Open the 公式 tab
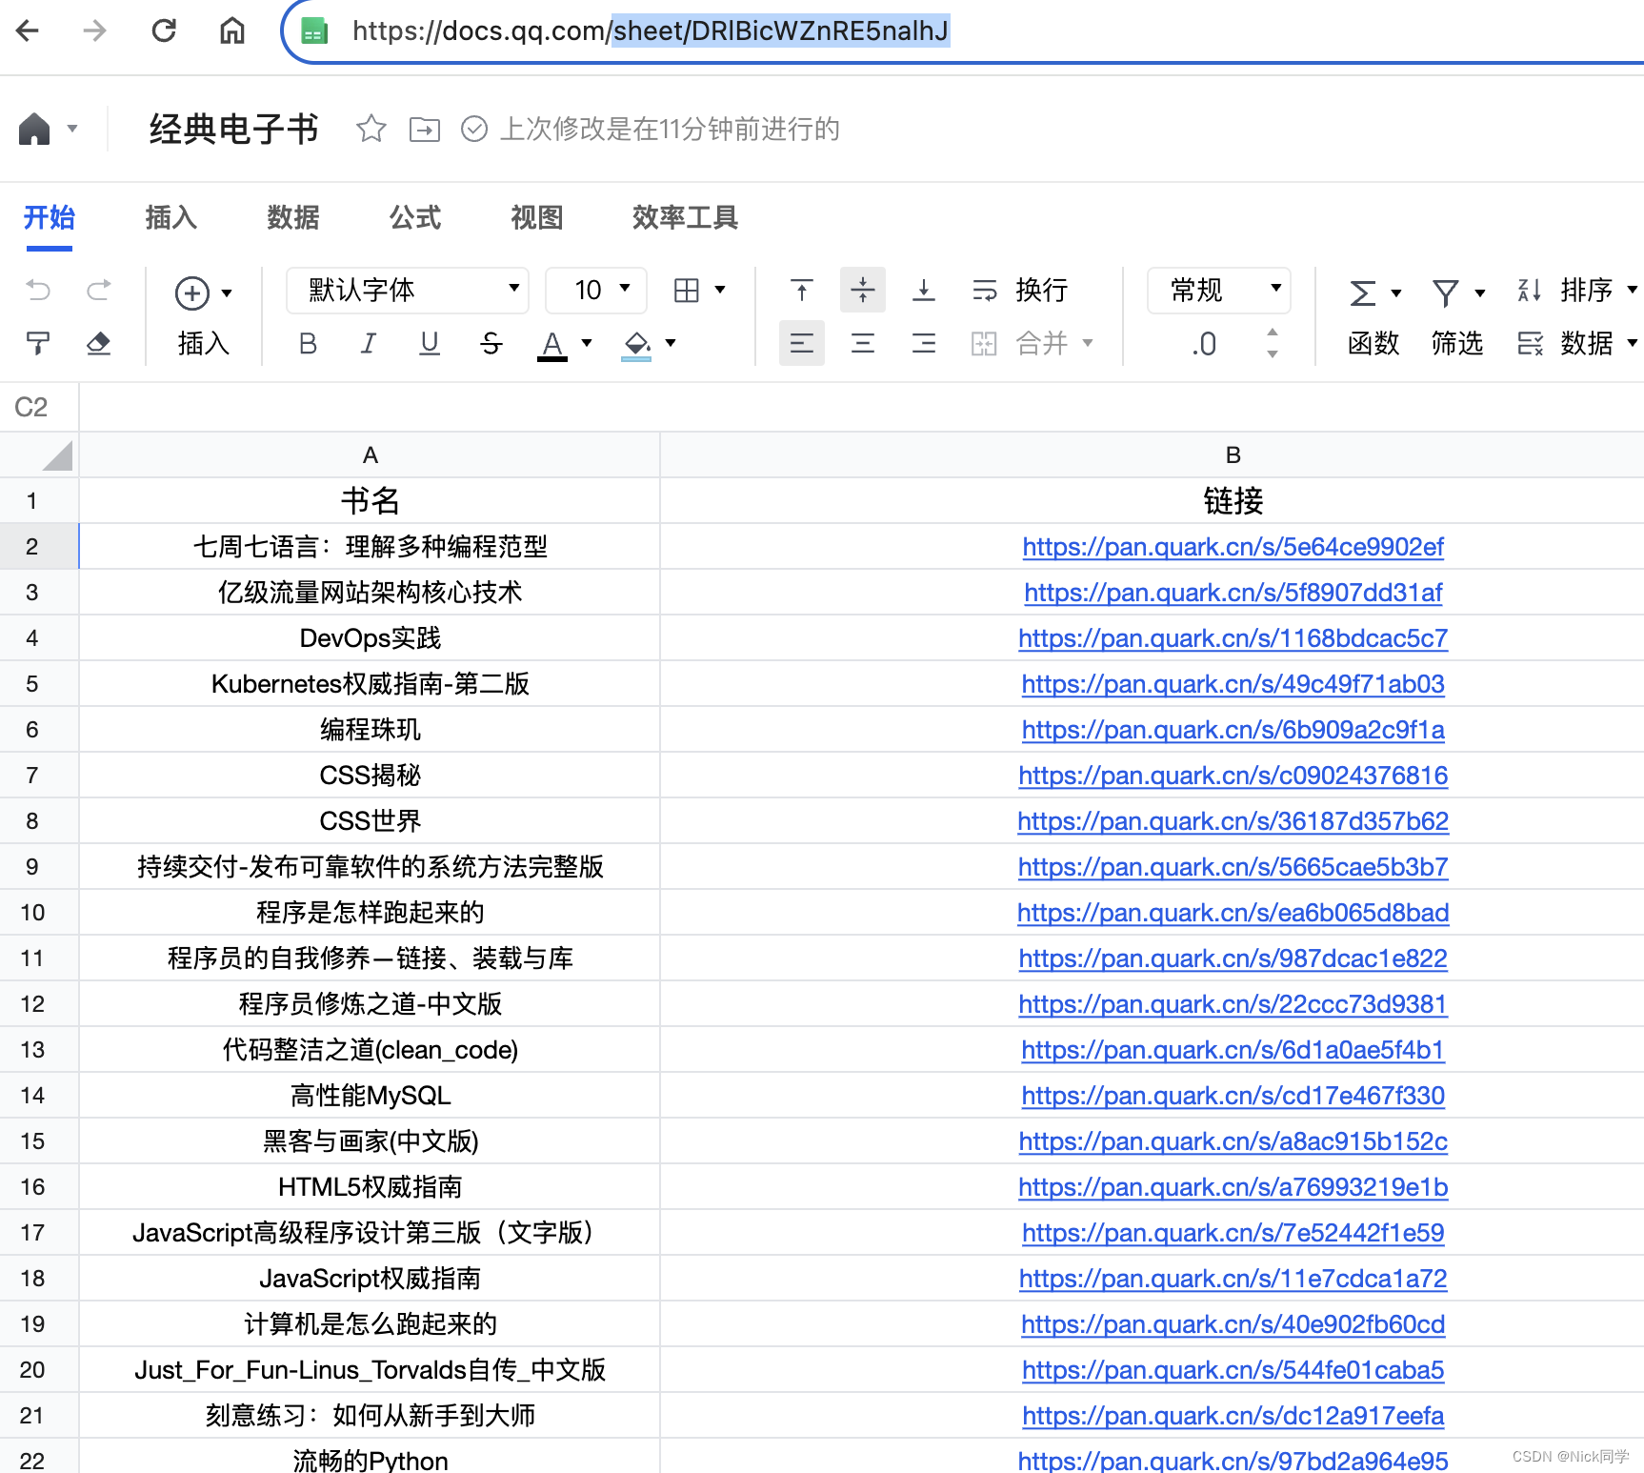The height and width of the screenshot is (1473, 1644). click(415, 217)
